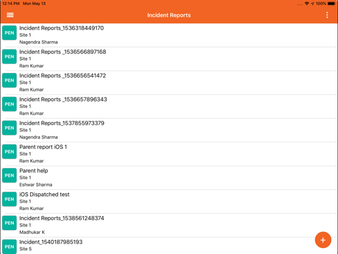Click PEN badge for Incident_1540187985193
The height and width of the screenshot is (254, 338).
pyautogui.click(x=9, y=247)
